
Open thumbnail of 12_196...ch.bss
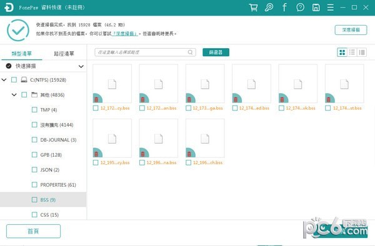coord(205,138)
